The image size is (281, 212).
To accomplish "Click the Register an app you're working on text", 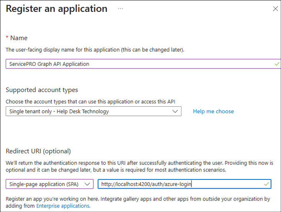I will tap(138, 202).
